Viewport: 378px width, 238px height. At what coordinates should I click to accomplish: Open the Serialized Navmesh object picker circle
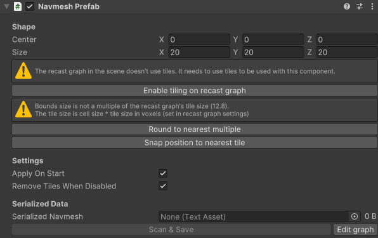(x=355, y=216)
